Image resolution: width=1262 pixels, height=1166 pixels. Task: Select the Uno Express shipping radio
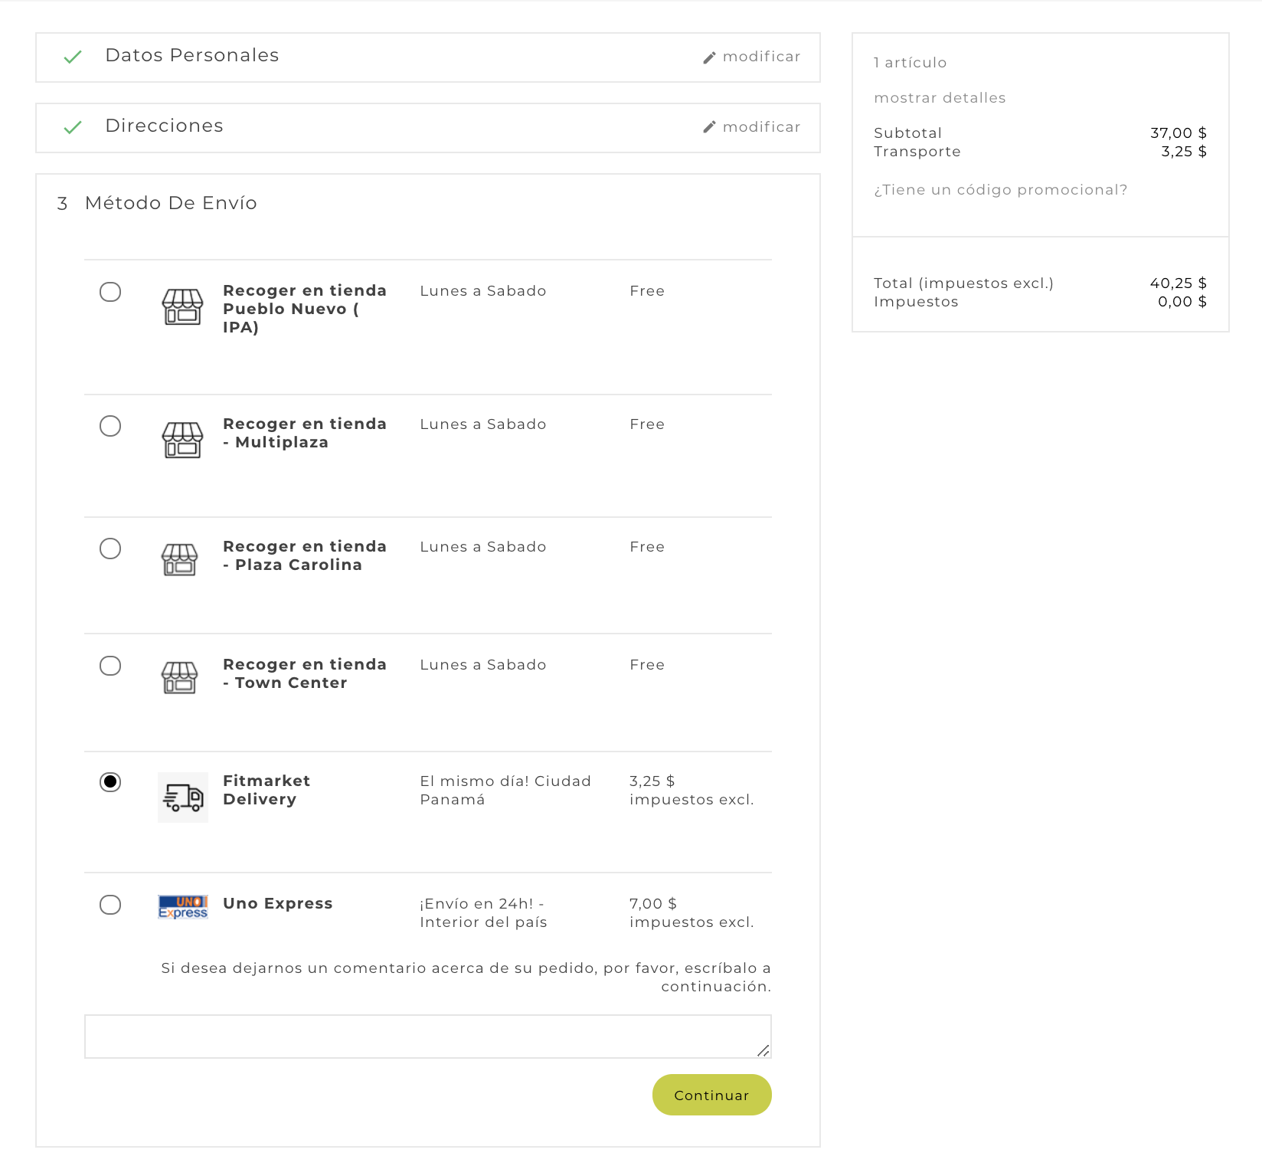pos(110,905)
